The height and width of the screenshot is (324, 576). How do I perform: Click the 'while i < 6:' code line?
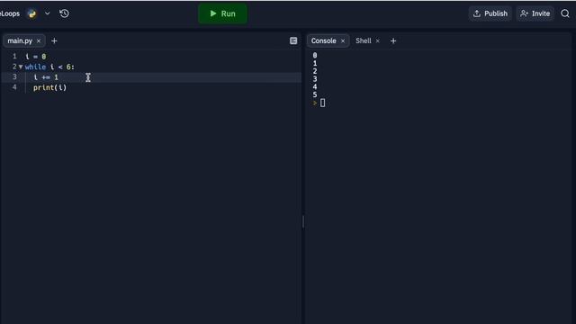49,67
